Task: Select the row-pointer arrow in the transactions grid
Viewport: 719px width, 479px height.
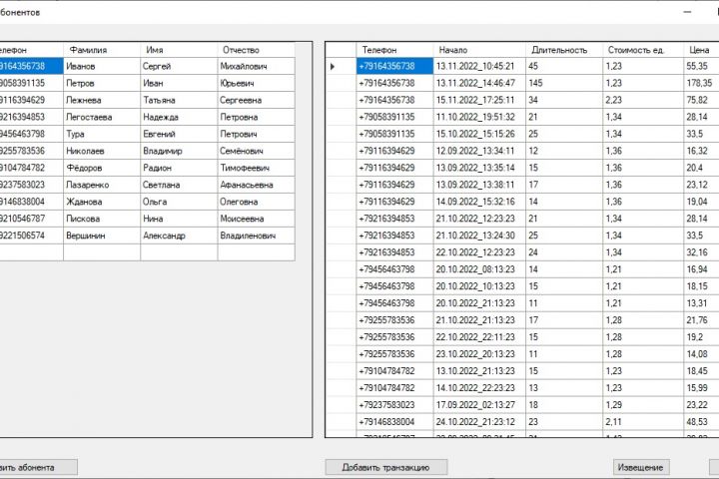Action: coord(333,67)
